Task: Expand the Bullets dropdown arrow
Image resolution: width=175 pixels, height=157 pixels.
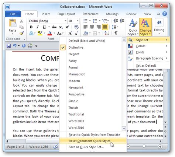Action: pos(90,21)
